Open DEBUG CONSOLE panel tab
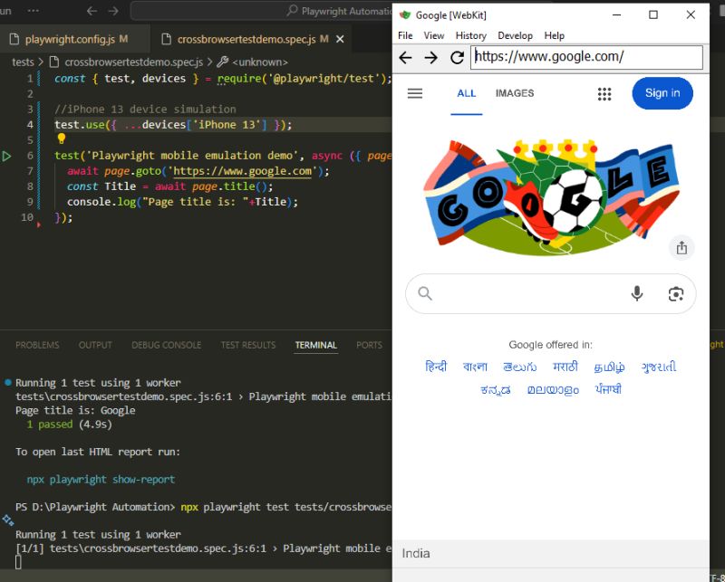The height and width of the screenshot is (582, 725). 166,345
